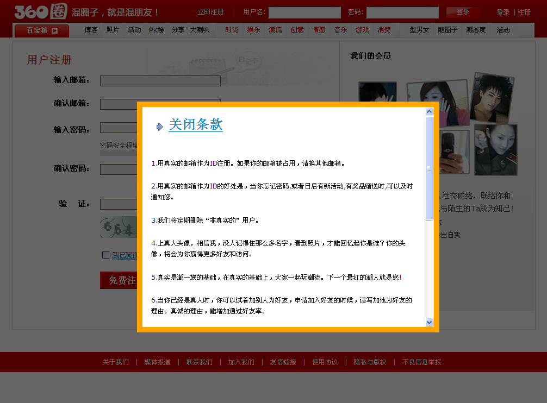The image size is (547, 403).
Task: Select the 潮流 category
Action: (275, 30)
